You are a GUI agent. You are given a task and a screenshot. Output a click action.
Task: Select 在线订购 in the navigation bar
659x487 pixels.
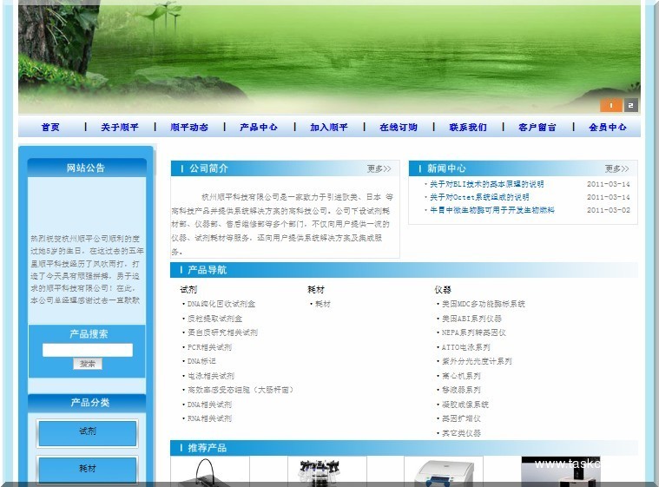(399, 128)
